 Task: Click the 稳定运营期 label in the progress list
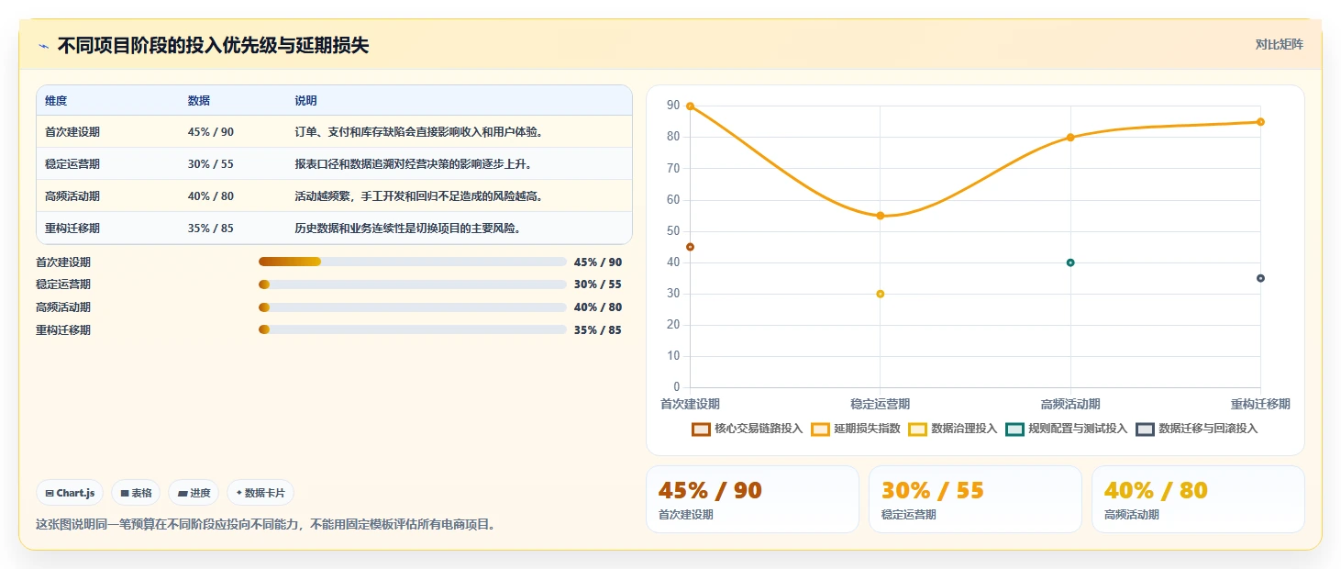click(63, 284)
